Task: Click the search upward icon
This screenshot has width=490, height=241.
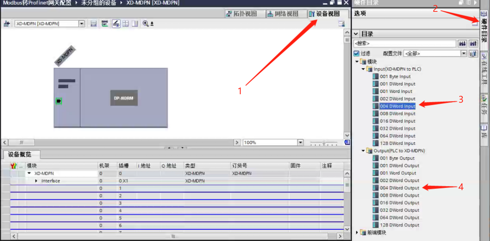Action: pyautogui.click(x=474, y=44)
